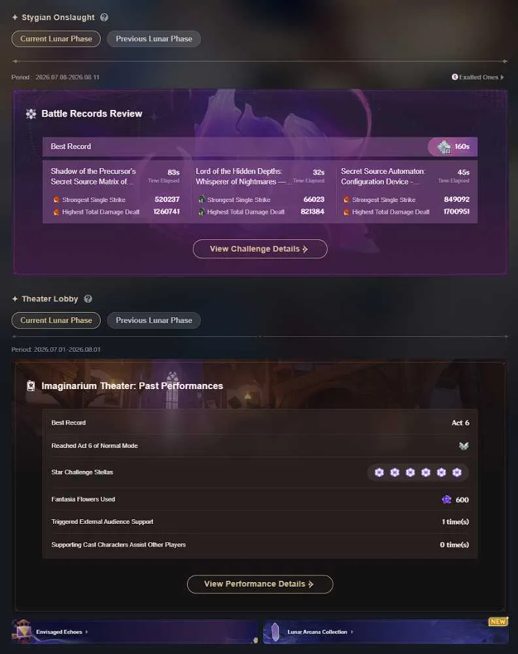Click the Imaginarium Theater card icon

point(31,386)
